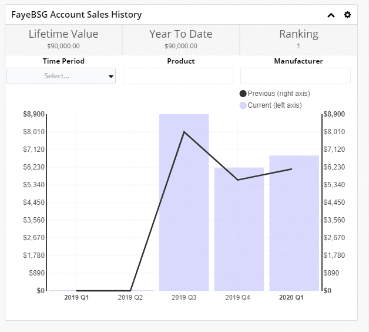This screenshot has width=369, height=332.
Task: Click the Current (left axis) legend text
Action: [274, 105]
